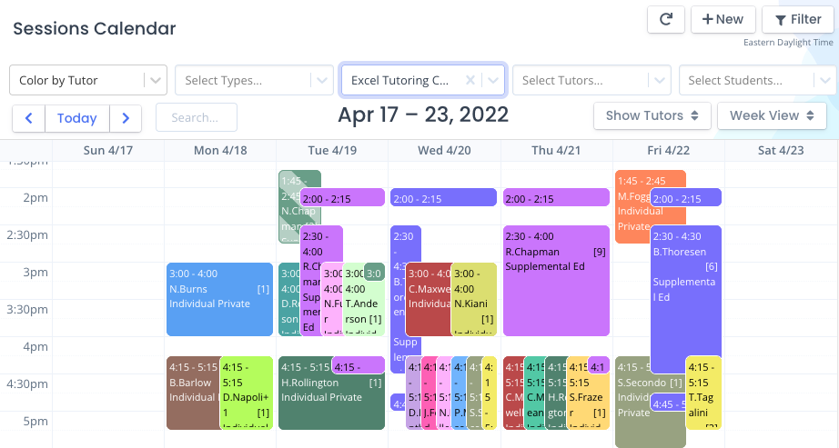This screenshot has width=839, height=448.
Task: Open B.Thoresen 2:30 - 4:30 Friday session
Action: [686, 299]
